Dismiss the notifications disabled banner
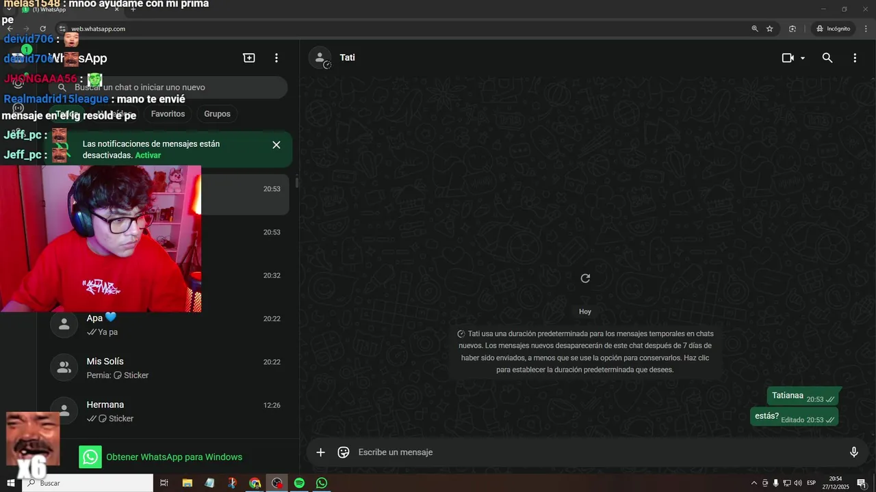876x492 pixels. click(x=276, y=145)
